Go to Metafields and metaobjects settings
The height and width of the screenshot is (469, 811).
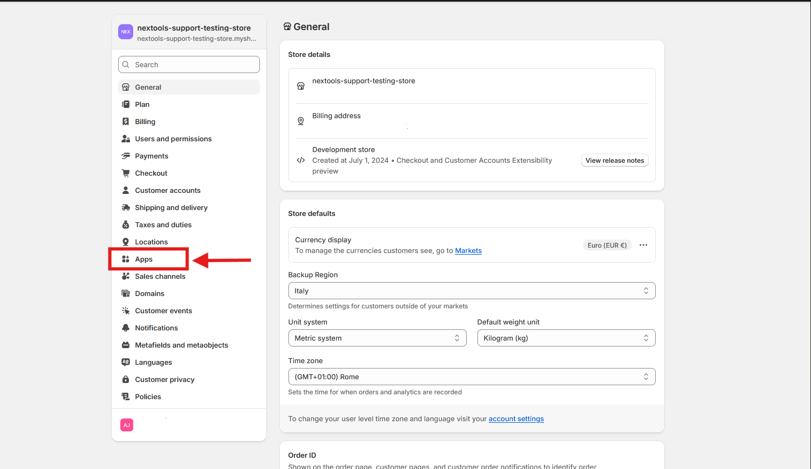182,345
